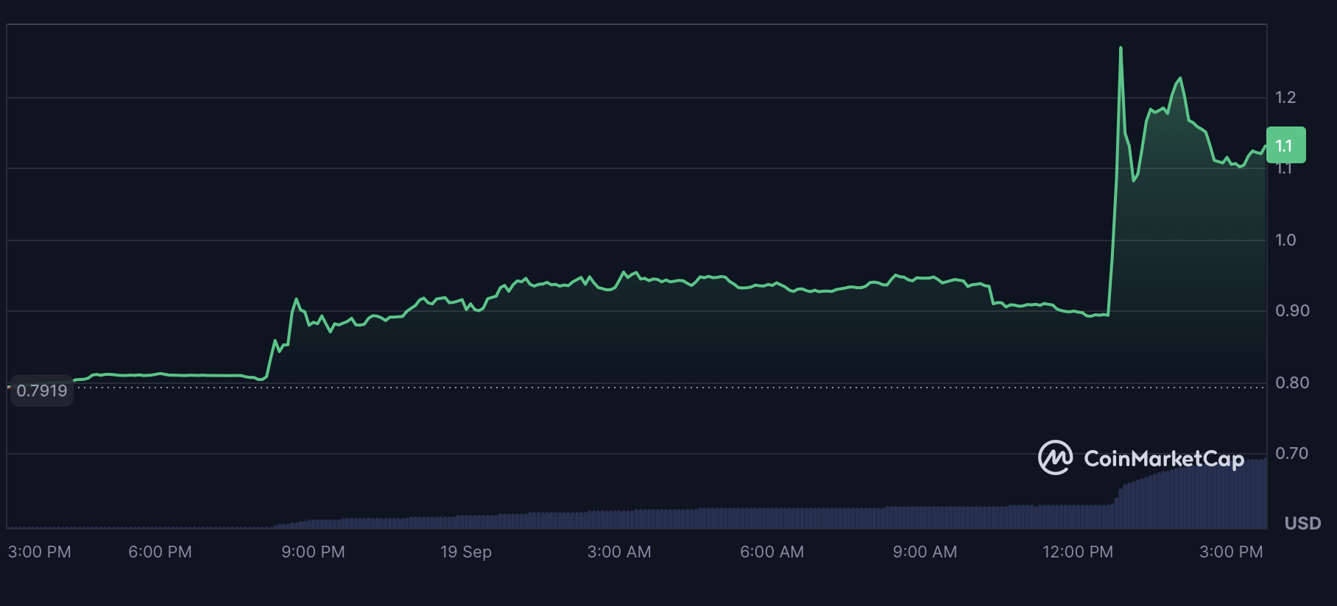Select the 19 Sep date marker
This screenshot has width=1337, height=606.
coord(465,552)
